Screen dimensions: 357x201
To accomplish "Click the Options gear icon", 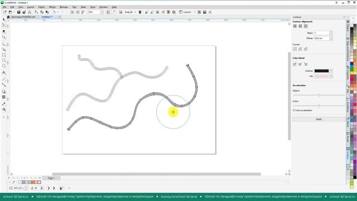I will tap(174, 12).
